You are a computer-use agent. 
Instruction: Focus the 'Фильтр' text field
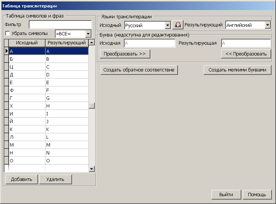pyautogui.click(x=60, y=25)
